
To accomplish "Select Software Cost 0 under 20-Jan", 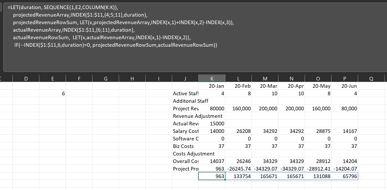I will 212,139.
